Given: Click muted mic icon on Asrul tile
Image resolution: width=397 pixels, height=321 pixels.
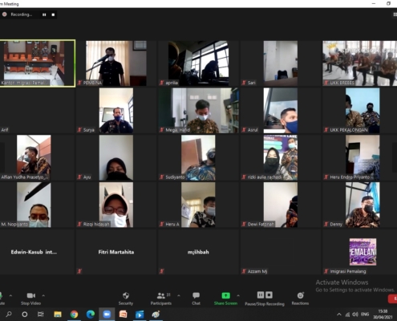Looking at the screenshot, I should 244,130.
